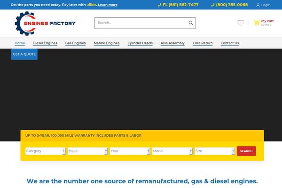The image size is (282, 188).
Task: Expand the Year dropdown
Action: (130, 151)
